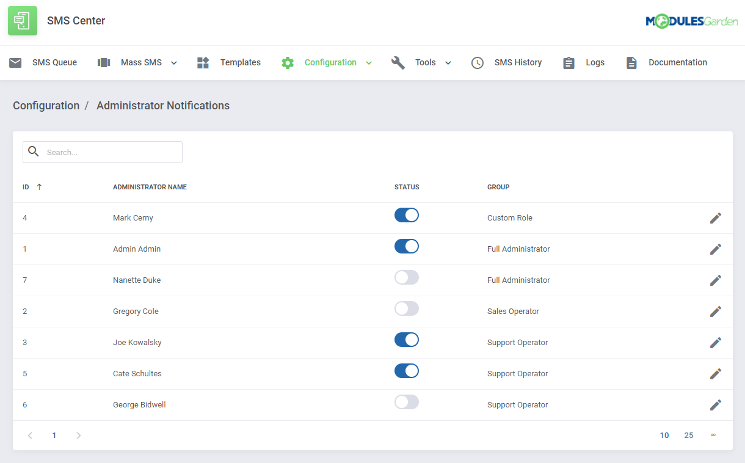Open SMS History via the clock icon
Screen dimensions: 745x463
(x=477, y=62)
